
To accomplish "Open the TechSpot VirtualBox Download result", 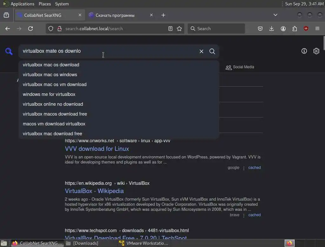I will point(126,237).
